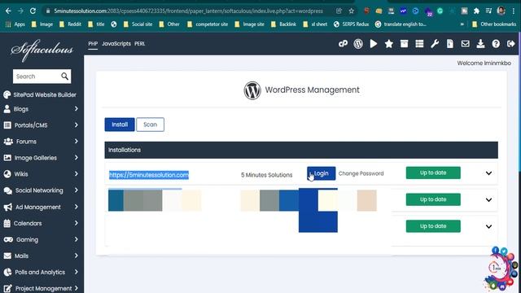The height and width of the screenshot is (293, 521).
Task: Switch to the JavaScripts tab
Action: coord(116,44)
